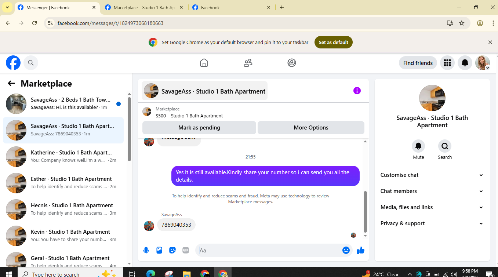The width and height of the screenshot is (498, 277).
Task: Click the browser address bar URL
Action: (x=110, y=23)
